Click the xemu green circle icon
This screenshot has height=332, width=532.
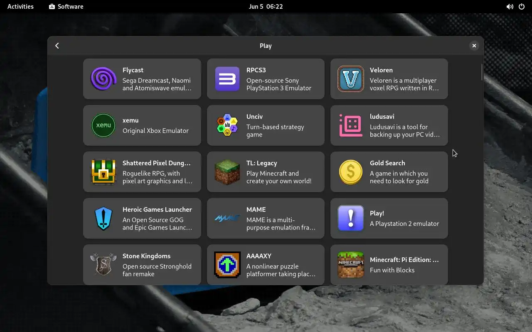point(103,125)
